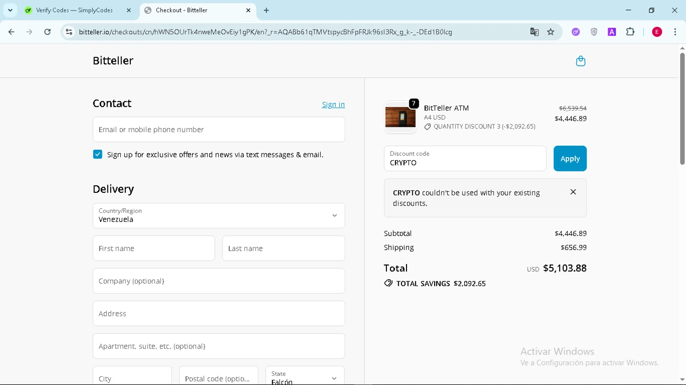Click the page vertical scrollbar thumb
The width and height of the screenshot is (686, 385).
tap(682, 109)
